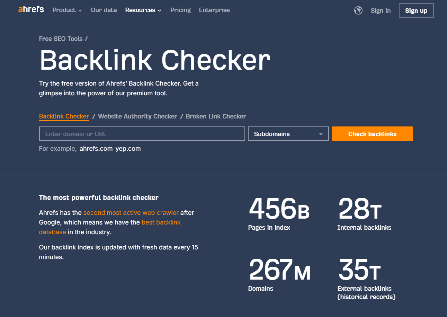Switch to Broken Link Checker tab
This screenshot has width=447, height=317.
coord(216,116)
